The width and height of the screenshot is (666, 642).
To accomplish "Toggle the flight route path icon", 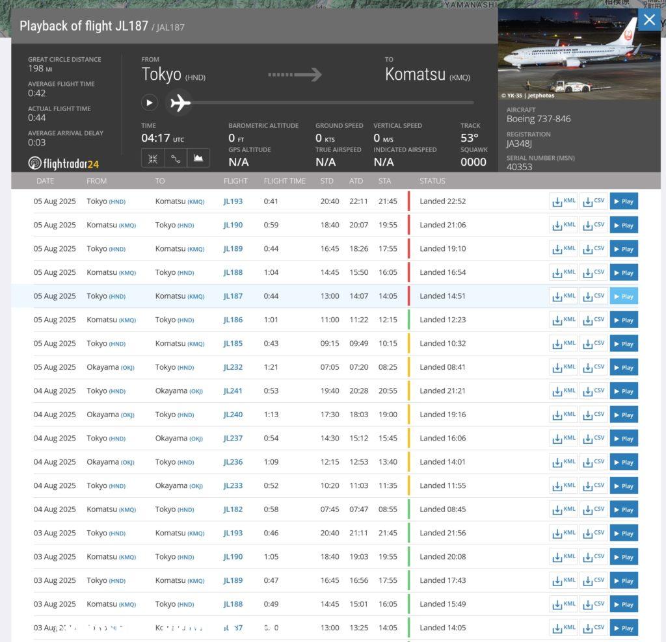I will 176,158.
